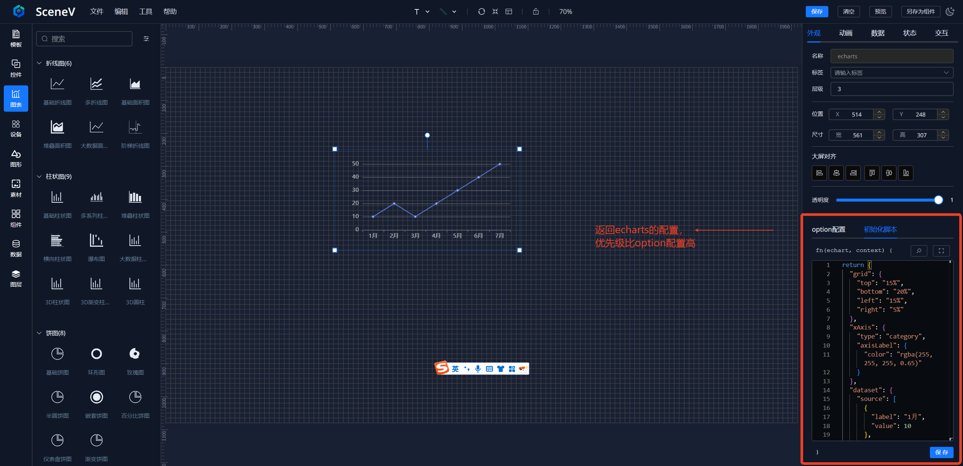Open the 文件 menu

pyautogui.click(x=97, y=12)
